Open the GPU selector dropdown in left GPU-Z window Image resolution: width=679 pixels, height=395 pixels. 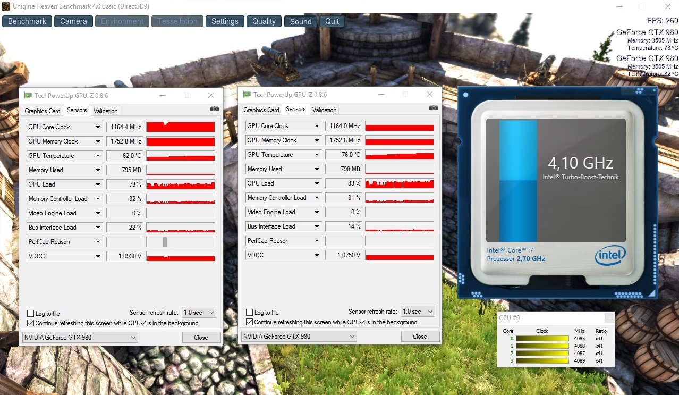(80, 338)
